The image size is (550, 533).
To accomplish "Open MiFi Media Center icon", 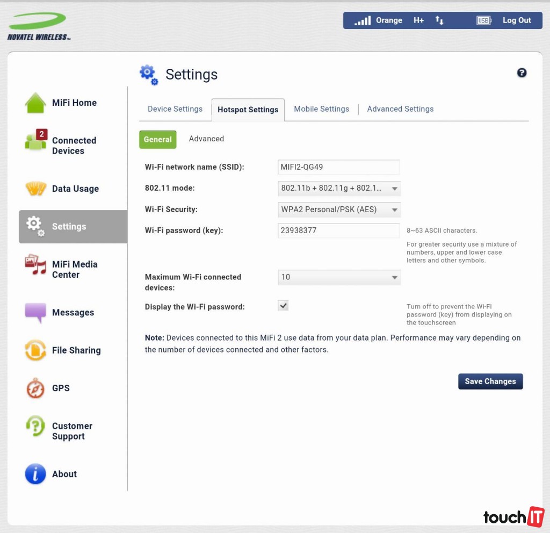I will coord(35,265).
